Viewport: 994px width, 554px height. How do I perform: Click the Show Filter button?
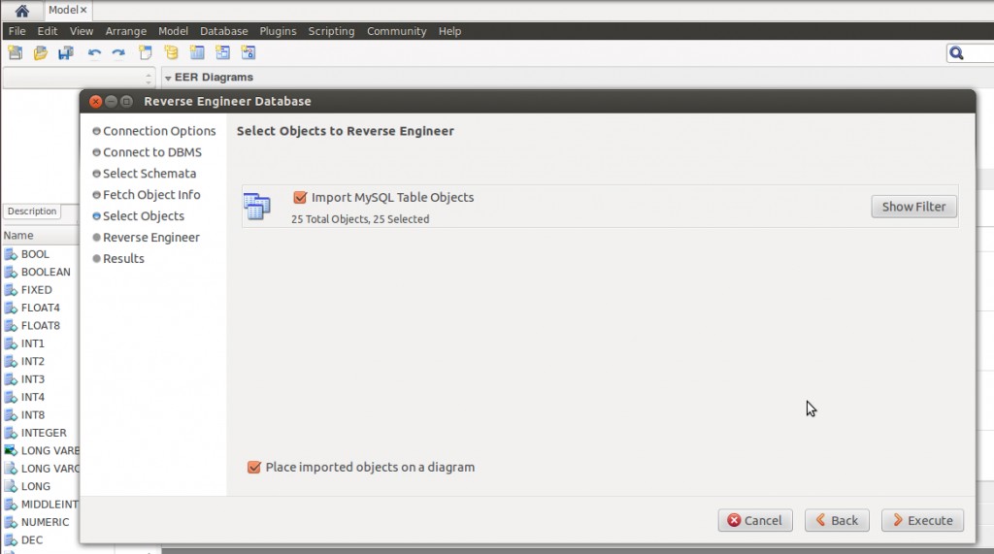[x=913, y=207]
